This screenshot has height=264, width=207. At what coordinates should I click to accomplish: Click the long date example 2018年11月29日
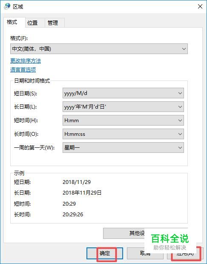pyautogui.click(x=82, y=193)
